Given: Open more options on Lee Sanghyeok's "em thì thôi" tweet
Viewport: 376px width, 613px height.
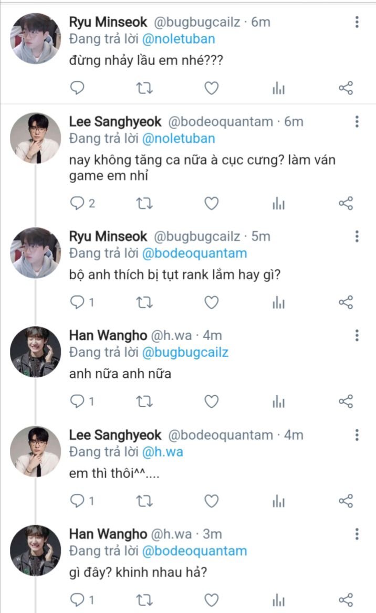Looking at the screenshot, I should coord(357,435).
